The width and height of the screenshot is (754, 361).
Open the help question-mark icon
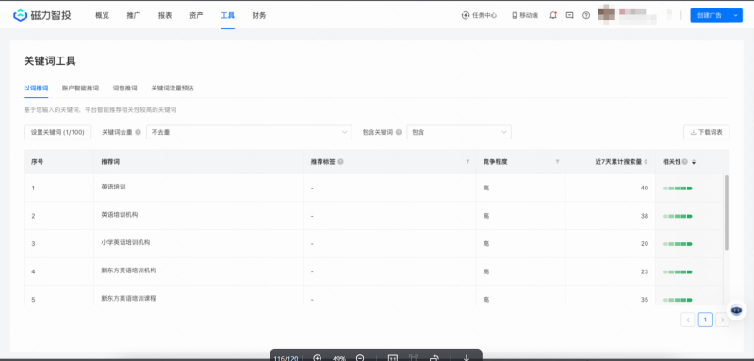tap(586, 15)
